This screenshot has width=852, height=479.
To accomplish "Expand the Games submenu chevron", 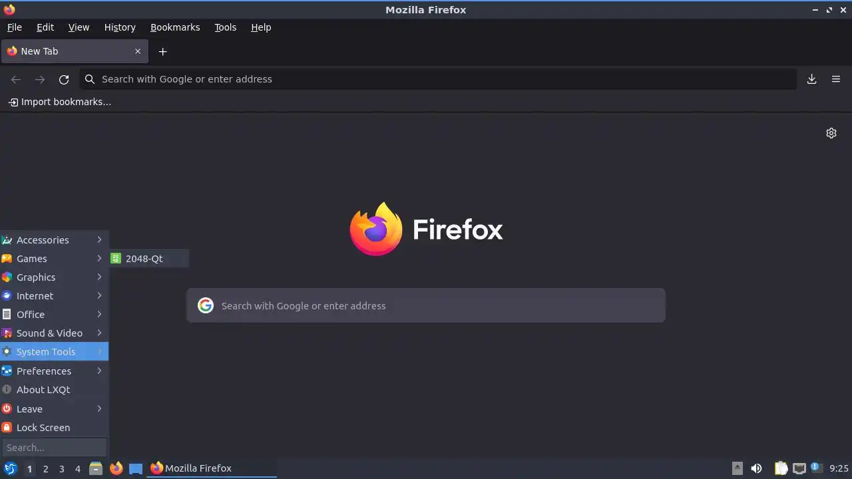I will click(99, 258).
